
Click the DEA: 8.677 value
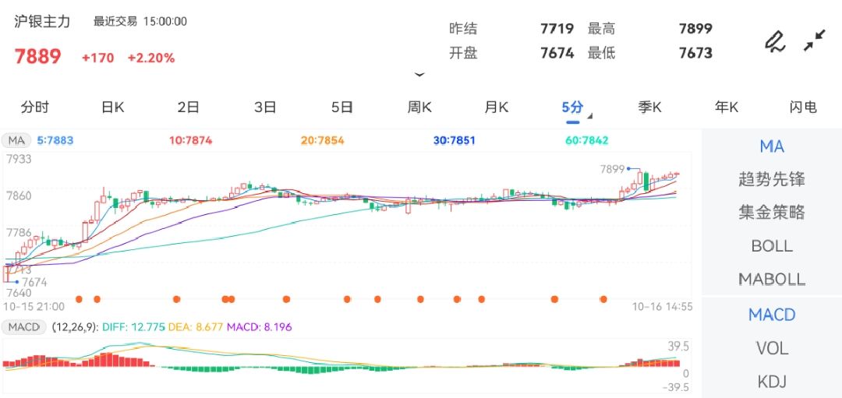pyautogui.click(x=196, y=326)
